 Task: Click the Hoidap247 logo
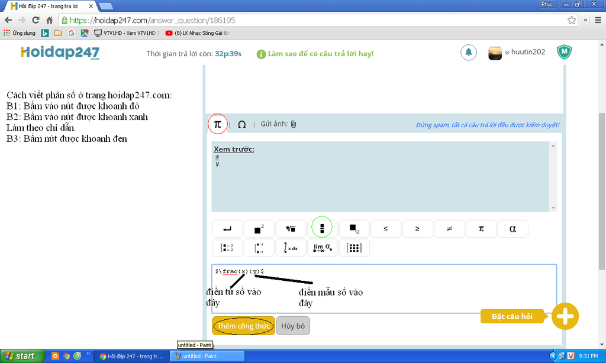tap(60, 53)
